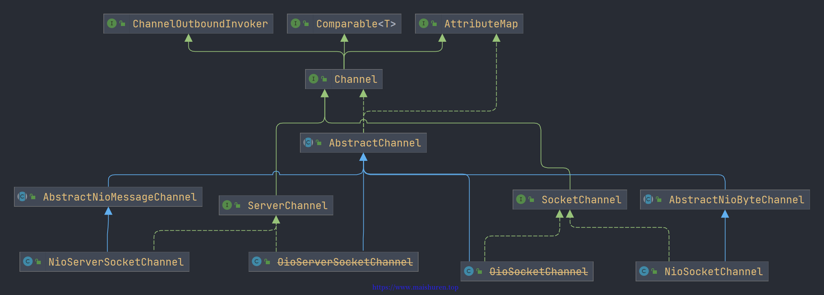Click the public visibility icon on ServerChannel

point(237,205)
